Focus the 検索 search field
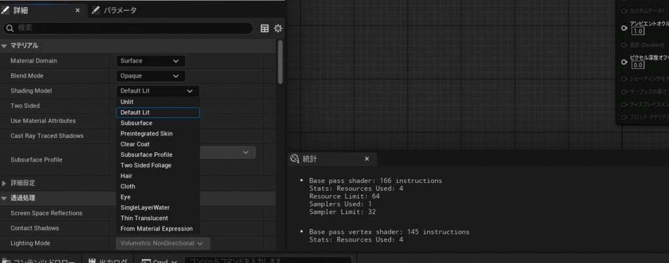This screenshot has width=669, height=263. pyautogui.click(x=128, y=29)
